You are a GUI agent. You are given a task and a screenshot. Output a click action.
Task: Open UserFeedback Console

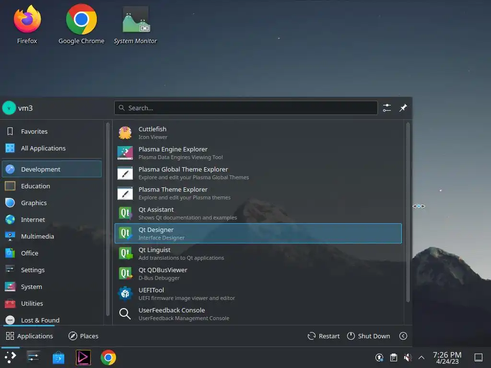(258, 314)
